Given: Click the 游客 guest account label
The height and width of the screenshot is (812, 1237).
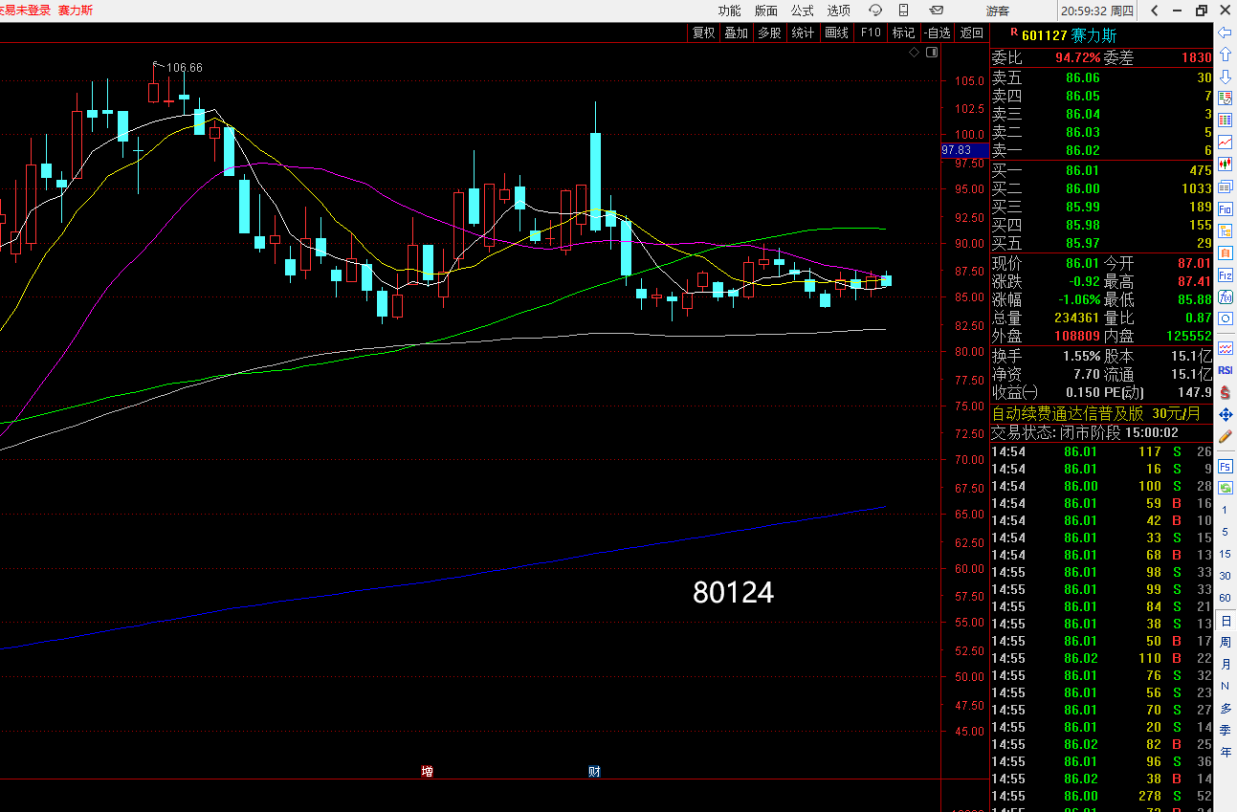Looking at the screenshot, I should click(998, 11).
